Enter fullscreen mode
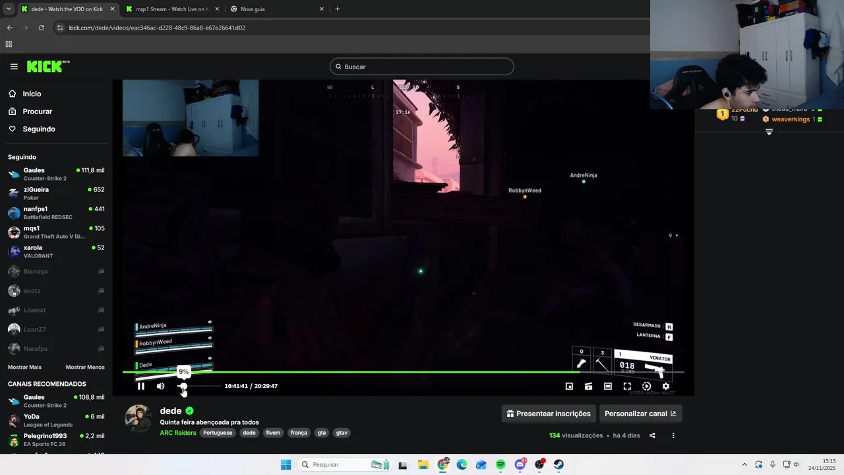This screenshot has width=844, height=475. click(x=627, y=386)
